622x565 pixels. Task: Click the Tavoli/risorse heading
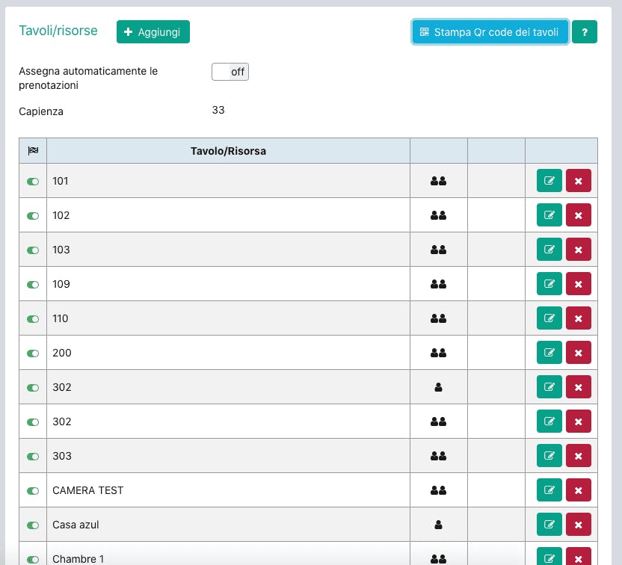[x=58, y=31]
